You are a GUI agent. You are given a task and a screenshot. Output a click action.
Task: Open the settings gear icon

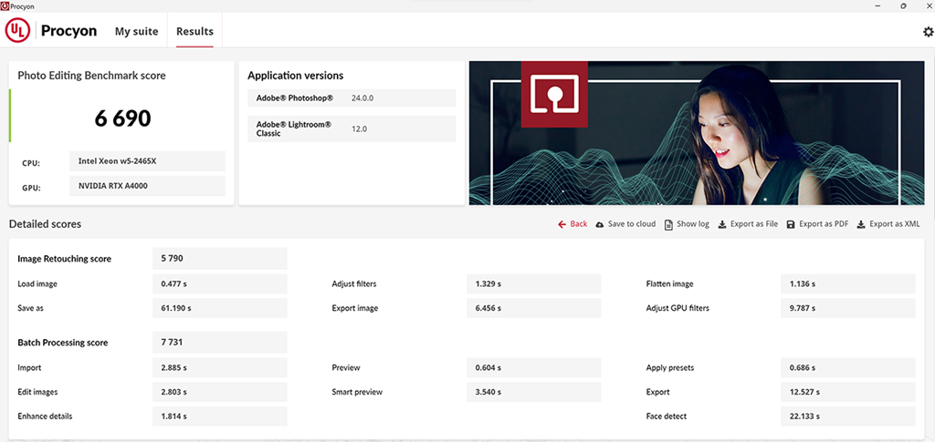pyautogui.click(x=928, y=32)
